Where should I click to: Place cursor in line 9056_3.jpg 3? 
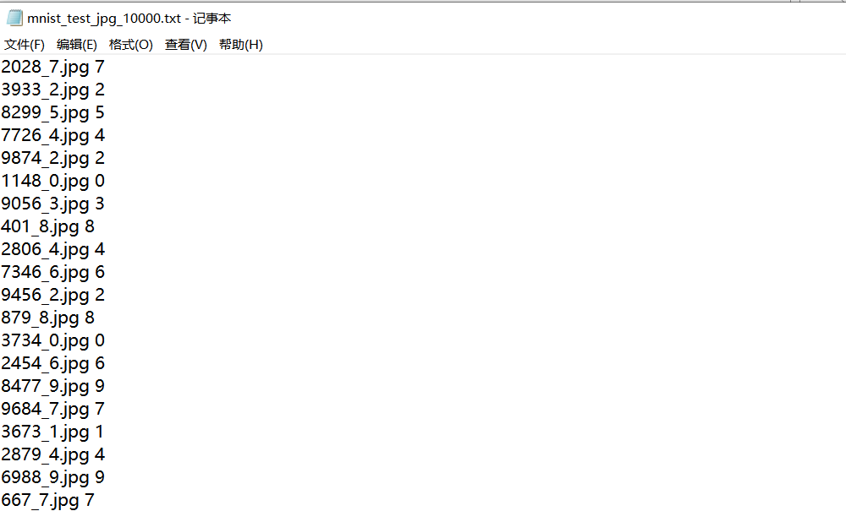[52, 204]
